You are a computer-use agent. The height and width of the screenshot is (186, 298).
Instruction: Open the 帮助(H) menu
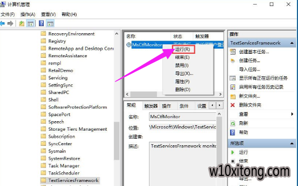[x=69, y=15]
